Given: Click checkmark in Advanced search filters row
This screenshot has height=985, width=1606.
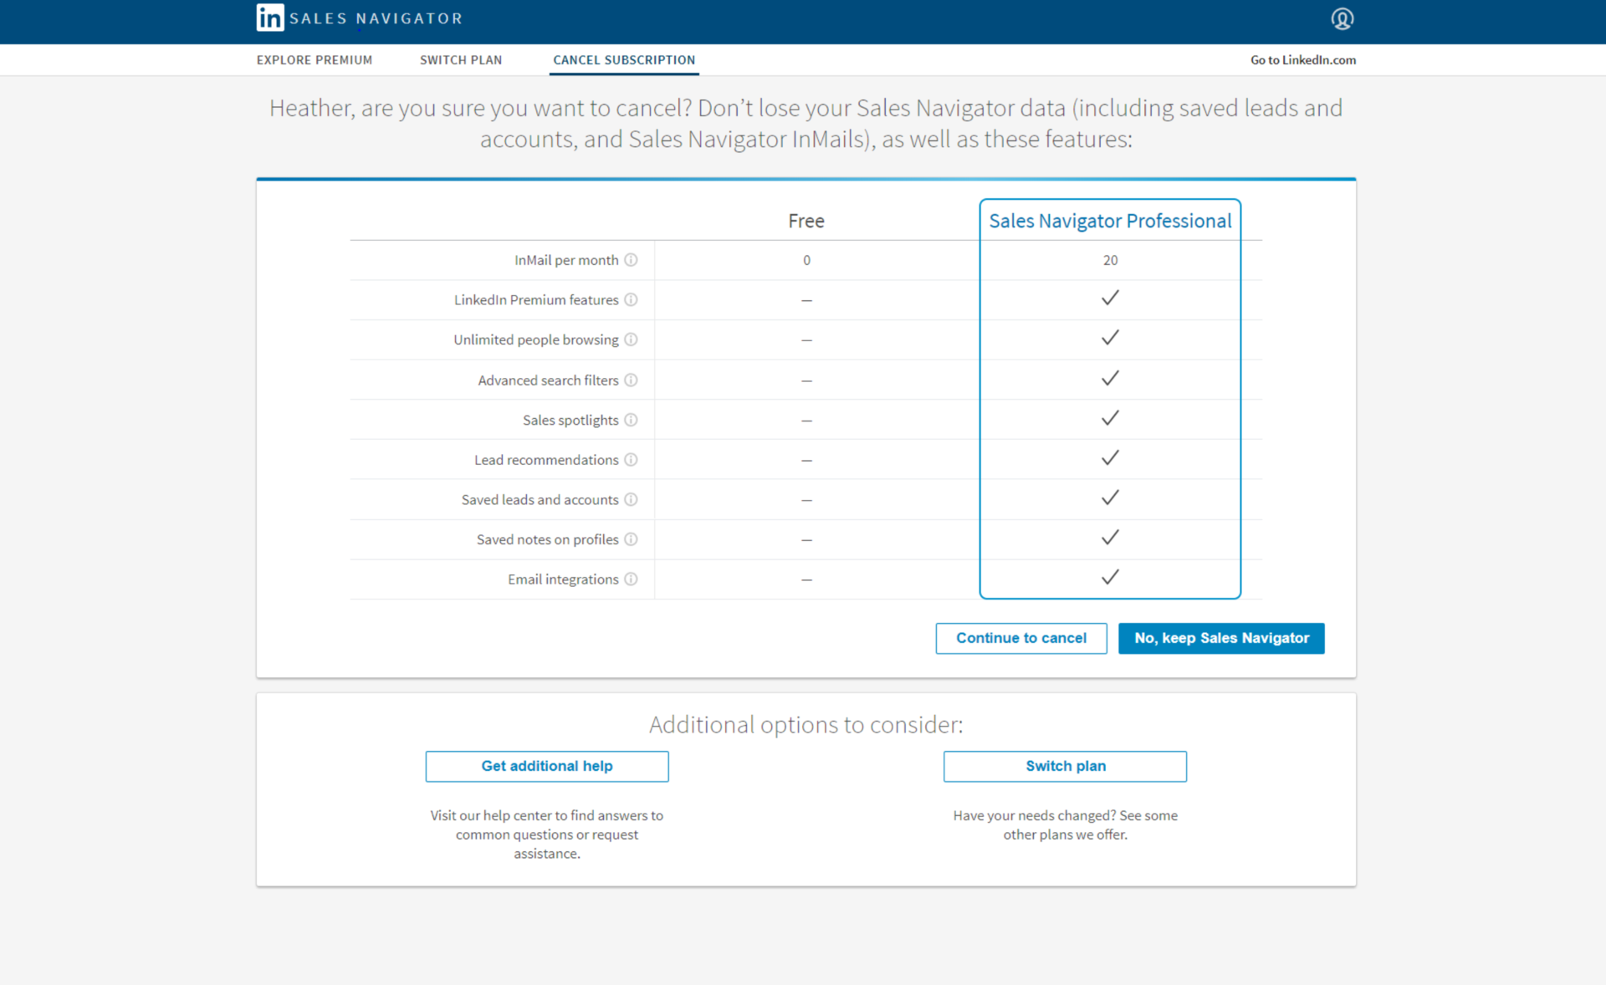Looking at the screenshot, I should coord(1110,378).
